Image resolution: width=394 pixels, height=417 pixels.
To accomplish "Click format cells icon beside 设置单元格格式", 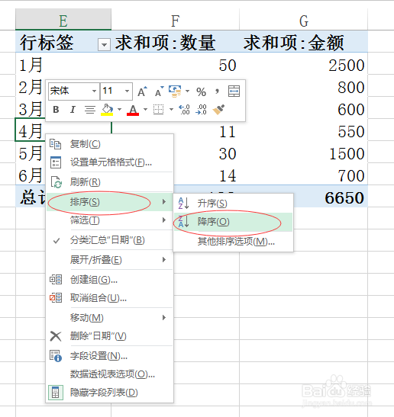I will [x=56, y=162].
